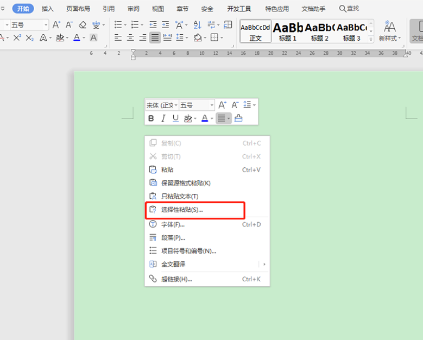
Task: Open 字体(F)... font dialog
Action: pyautogui.click(x=207, y=224)
